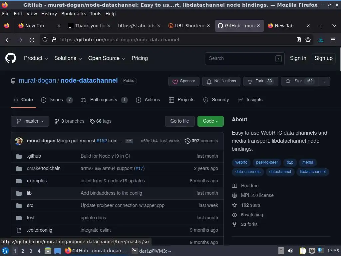Click the Sign in link
This screenshot has width=341, height=256.
tap(298, 58)
